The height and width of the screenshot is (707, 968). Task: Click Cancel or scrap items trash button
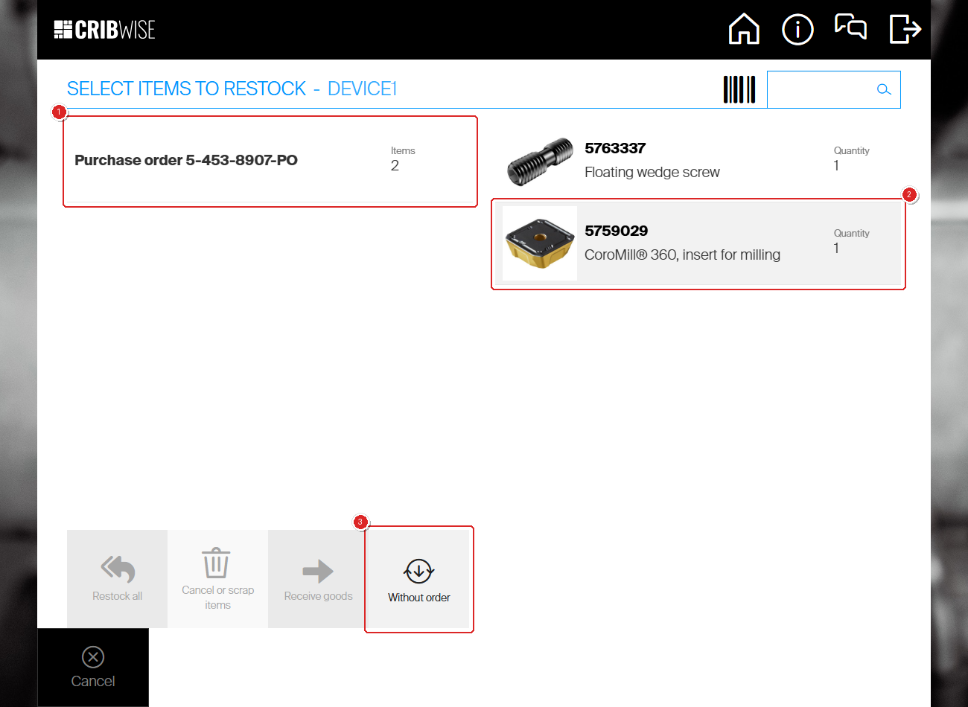pos(217,579)
